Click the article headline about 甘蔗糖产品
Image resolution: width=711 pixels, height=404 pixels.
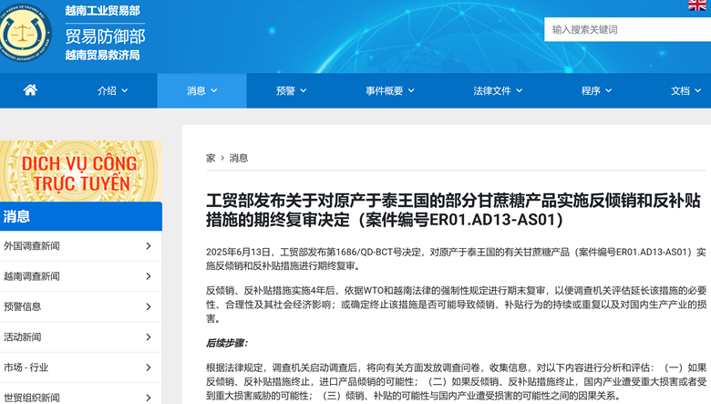coord(453,210)
